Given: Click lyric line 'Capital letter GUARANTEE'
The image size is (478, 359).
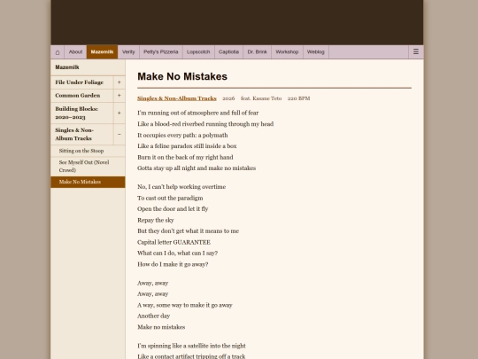Looking at the screenshot, I should pyautogui.click(x=173, y=242).
